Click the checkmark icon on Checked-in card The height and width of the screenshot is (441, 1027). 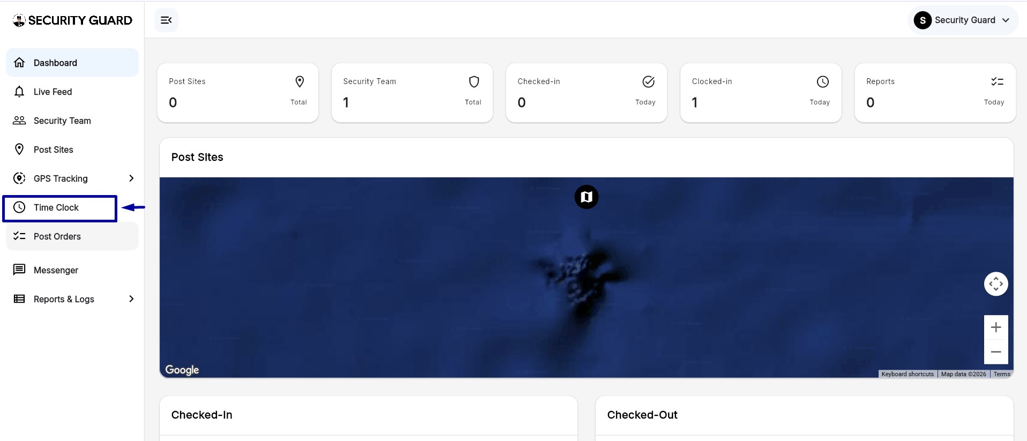[x=649, y=81]
